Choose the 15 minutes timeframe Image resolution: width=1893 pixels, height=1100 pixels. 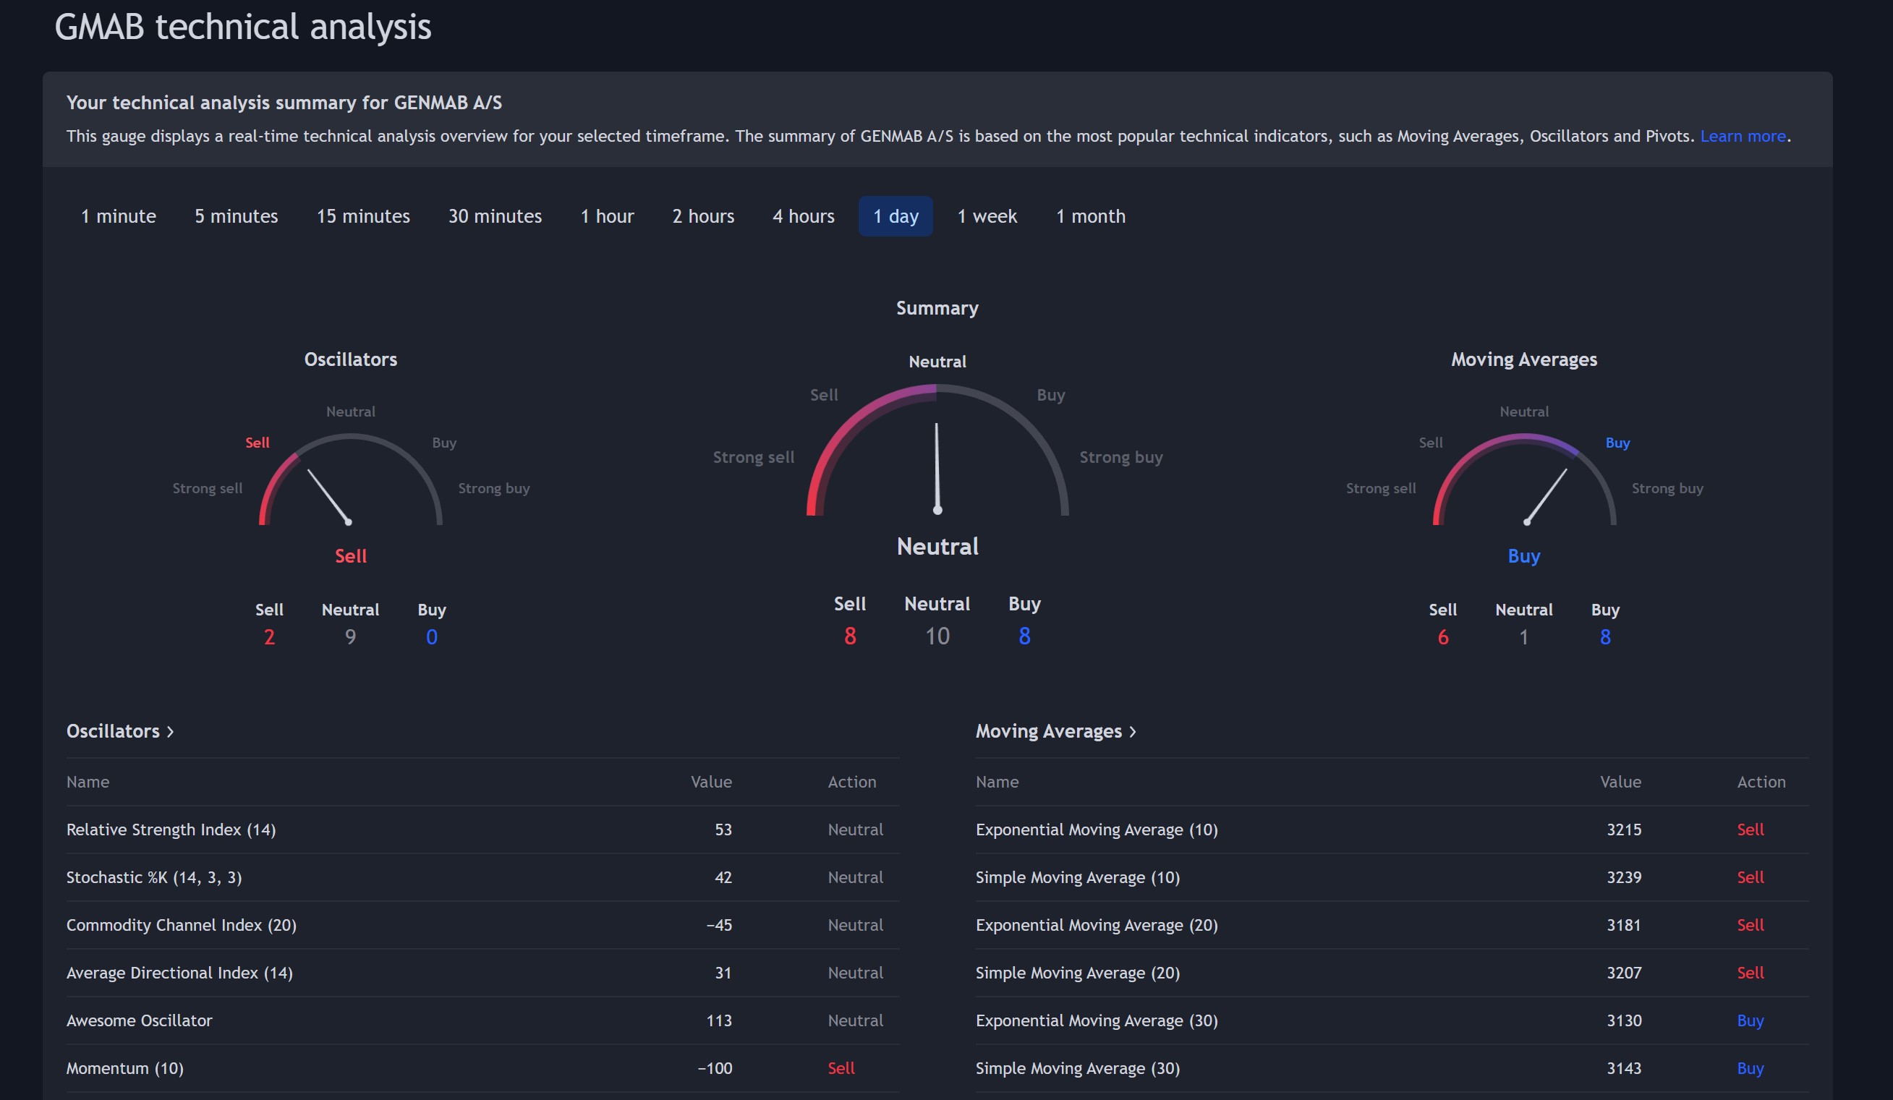coord(363,216)
